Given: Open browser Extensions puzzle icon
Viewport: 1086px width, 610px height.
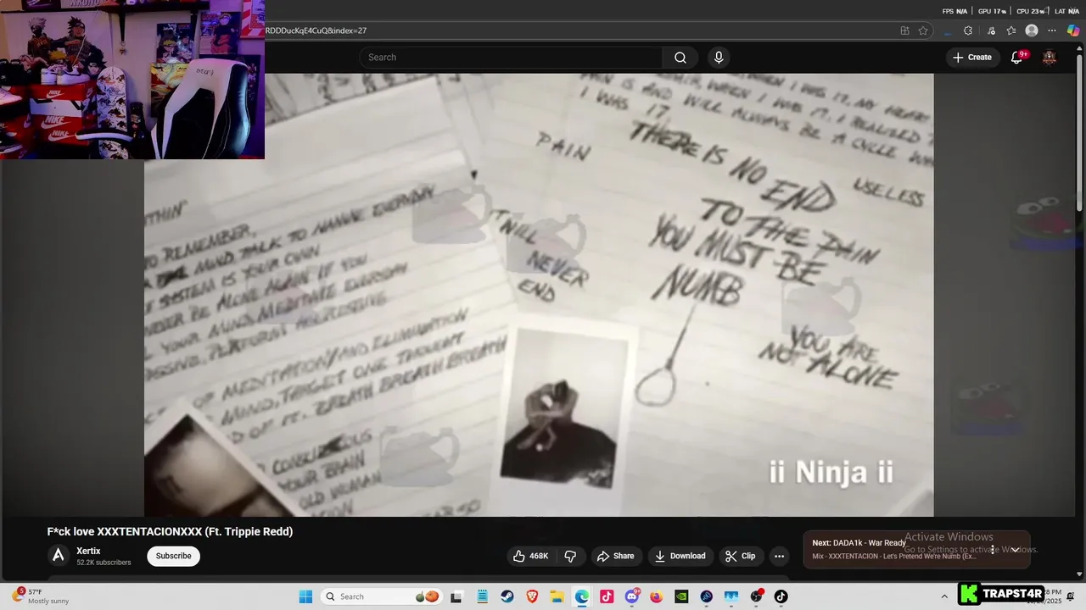Looking at the screenshot, I should (x=968, y=30).
